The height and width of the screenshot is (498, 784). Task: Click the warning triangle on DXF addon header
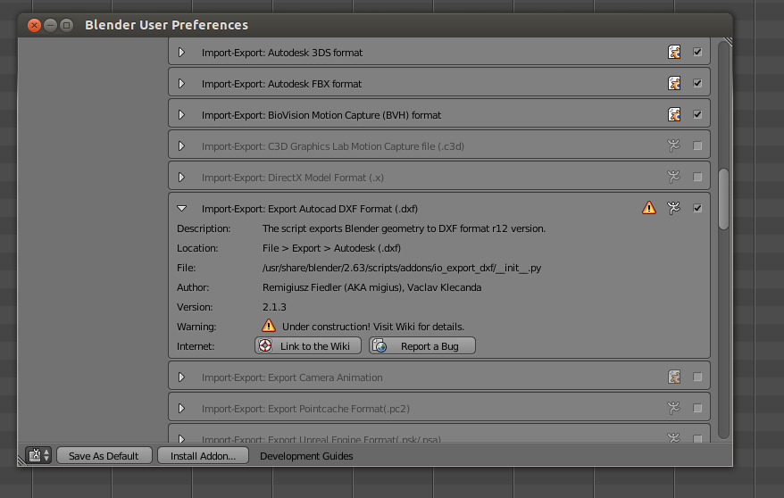[x=649, y=208]
